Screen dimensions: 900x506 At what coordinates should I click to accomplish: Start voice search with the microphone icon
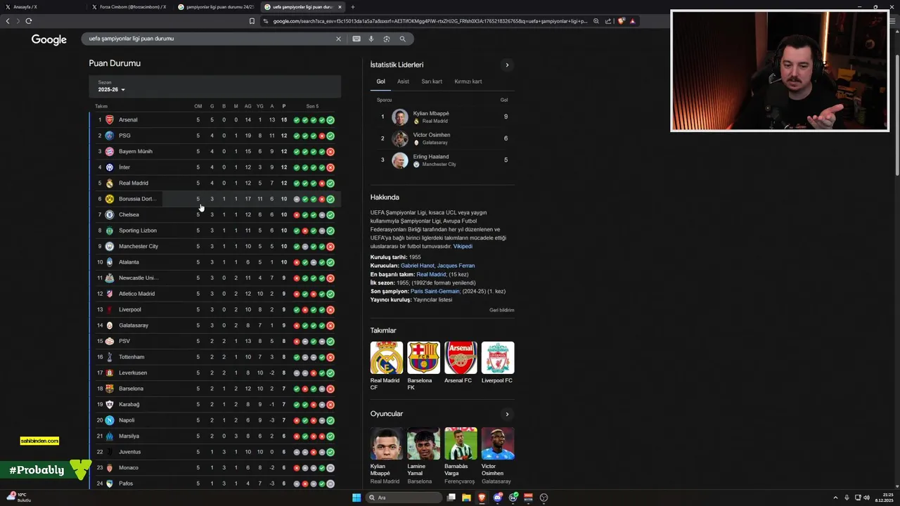point(371,39)
